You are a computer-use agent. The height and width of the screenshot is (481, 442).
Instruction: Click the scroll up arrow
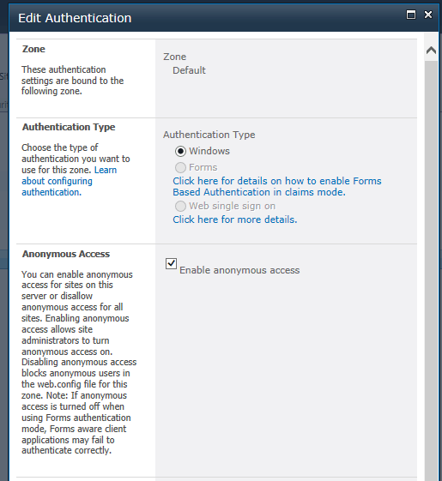431,50
